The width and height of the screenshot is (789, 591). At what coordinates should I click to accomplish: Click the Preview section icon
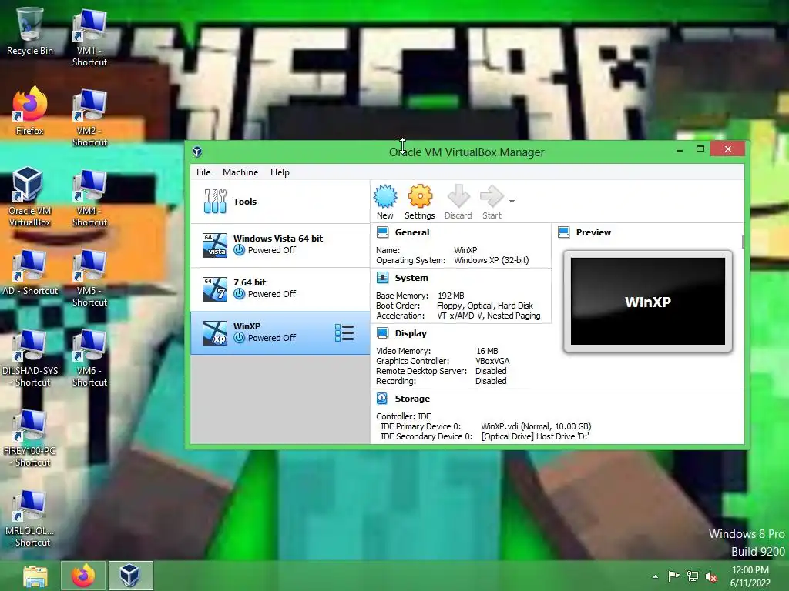(564, 232)
